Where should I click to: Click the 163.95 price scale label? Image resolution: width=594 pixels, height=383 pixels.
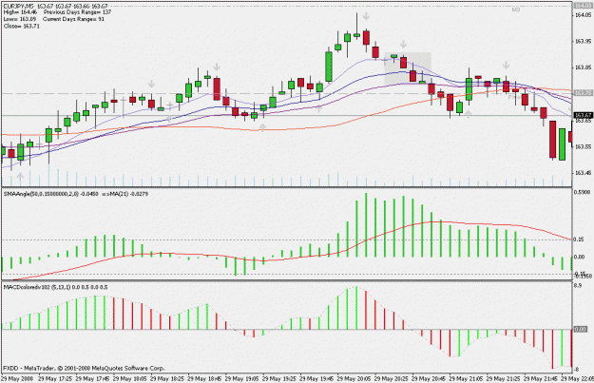click(583, 41)
